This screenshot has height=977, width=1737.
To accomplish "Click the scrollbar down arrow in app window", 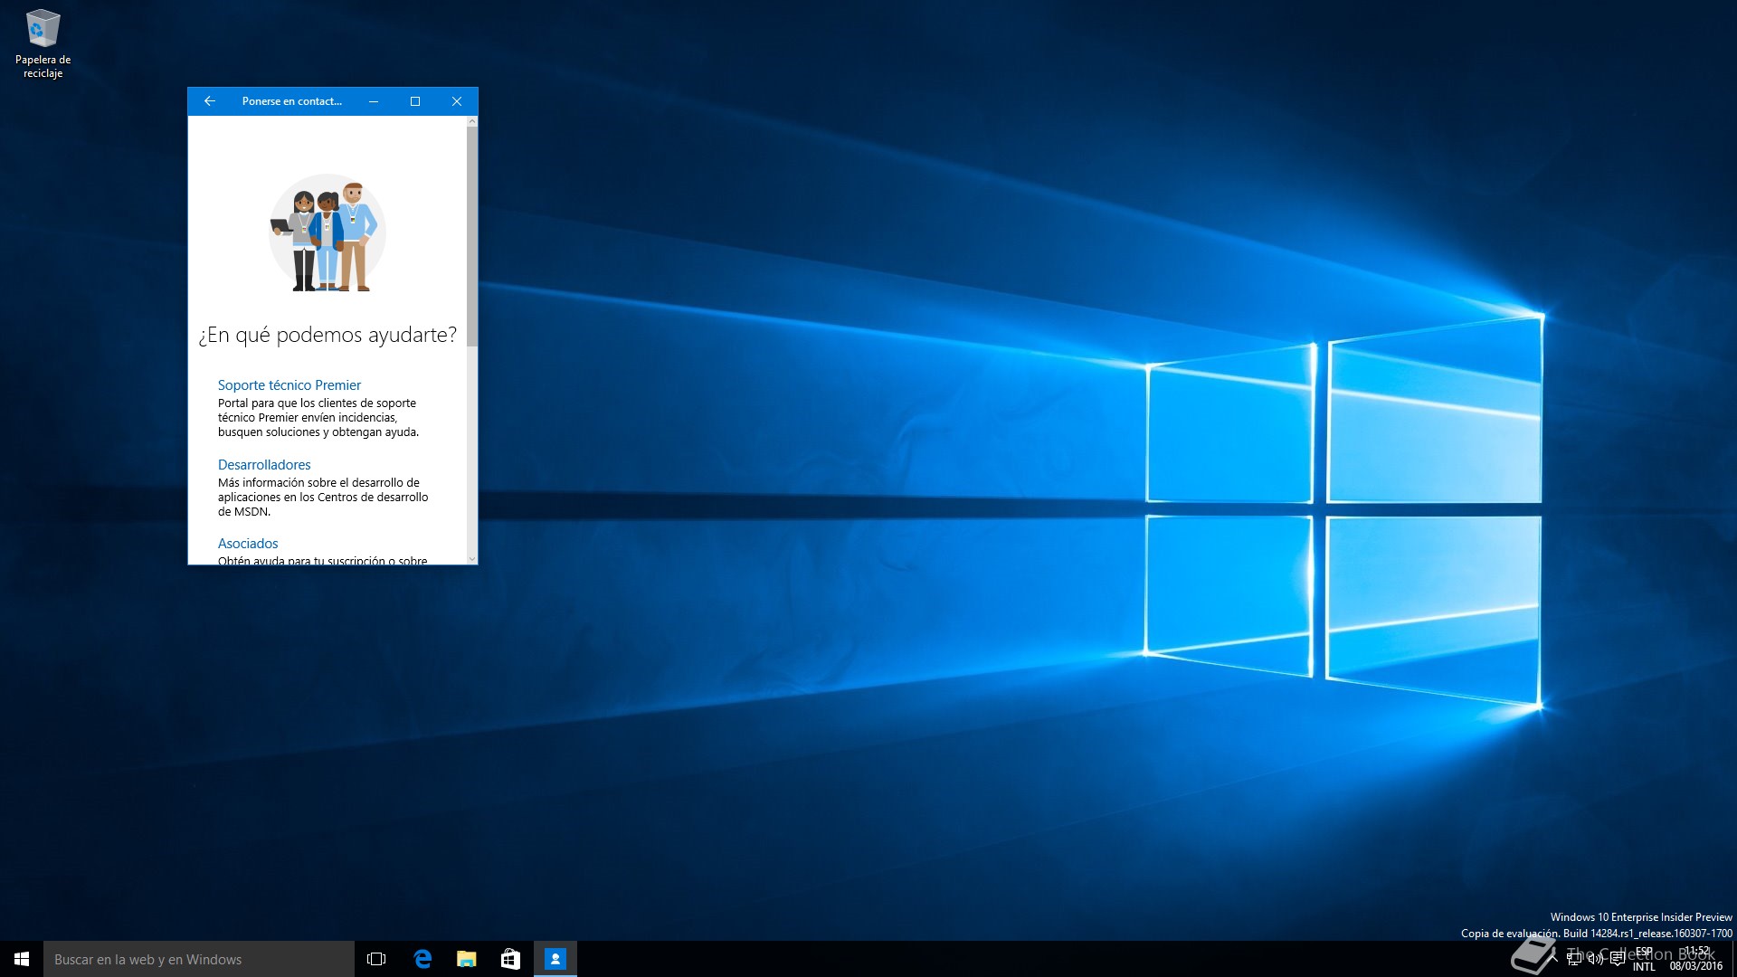I will [472, 559].
